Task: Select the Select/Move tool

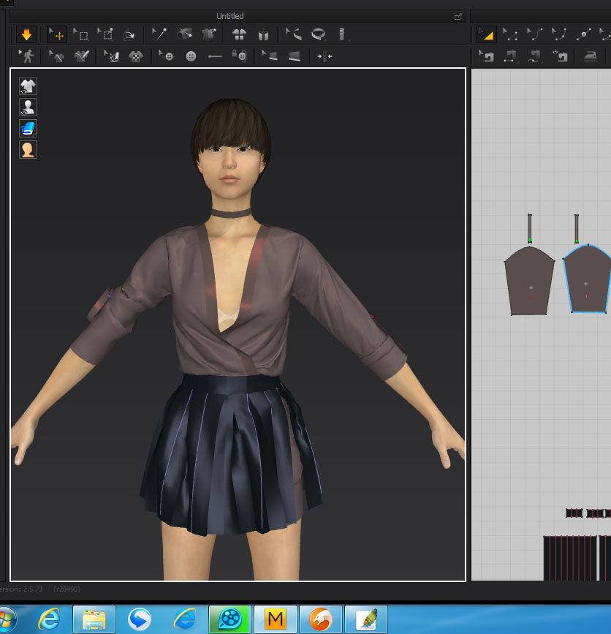Action: pyautogui.click(x=56, y=34)
